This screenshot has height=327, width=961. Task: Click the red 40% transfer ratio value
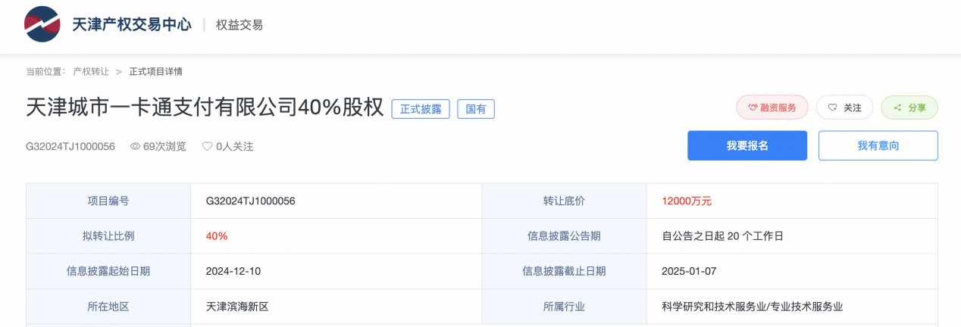pyautogui.click(x=217, y=236)
